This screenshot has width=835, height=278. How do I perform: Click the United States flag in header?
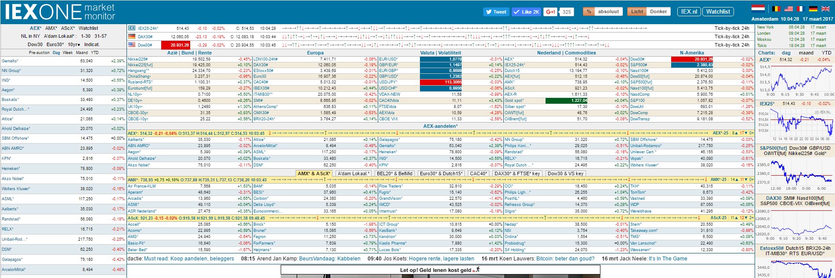click(788, 9)
